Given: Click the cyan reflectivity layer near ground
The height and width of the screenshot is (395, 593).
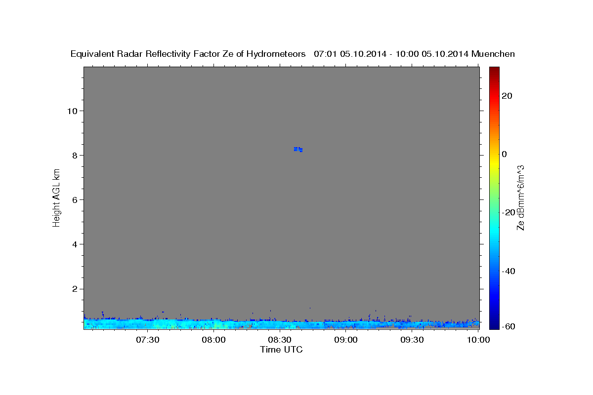Looking at the screenshot, I should click(281, 324).
